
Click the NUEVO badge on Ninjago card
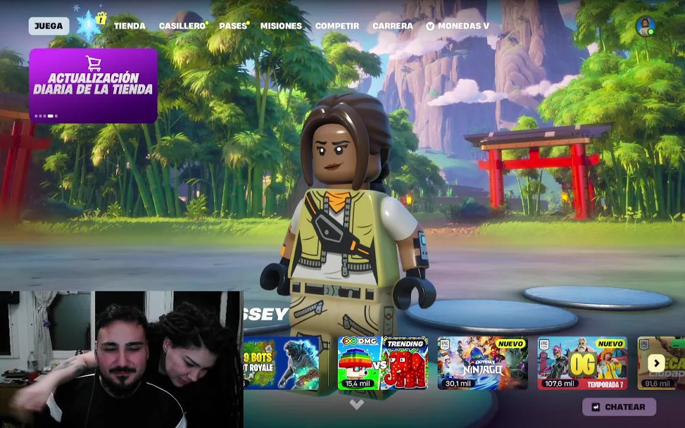coord(511,344)
